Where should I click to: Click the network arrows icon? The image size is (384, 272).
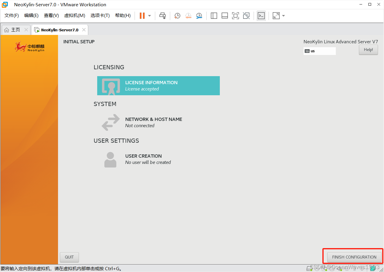click(x=111, y=123)
